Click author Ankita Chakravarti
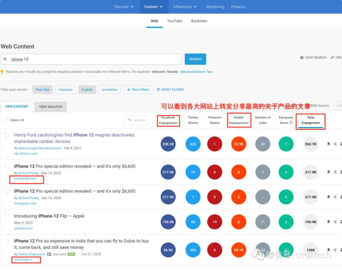The image size is (342, 270). point(32,254)
